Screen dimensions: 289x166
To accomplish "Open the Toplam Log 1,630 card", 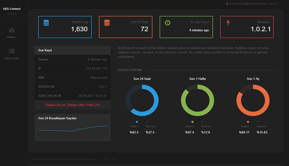I will click(x=65, y=27).
